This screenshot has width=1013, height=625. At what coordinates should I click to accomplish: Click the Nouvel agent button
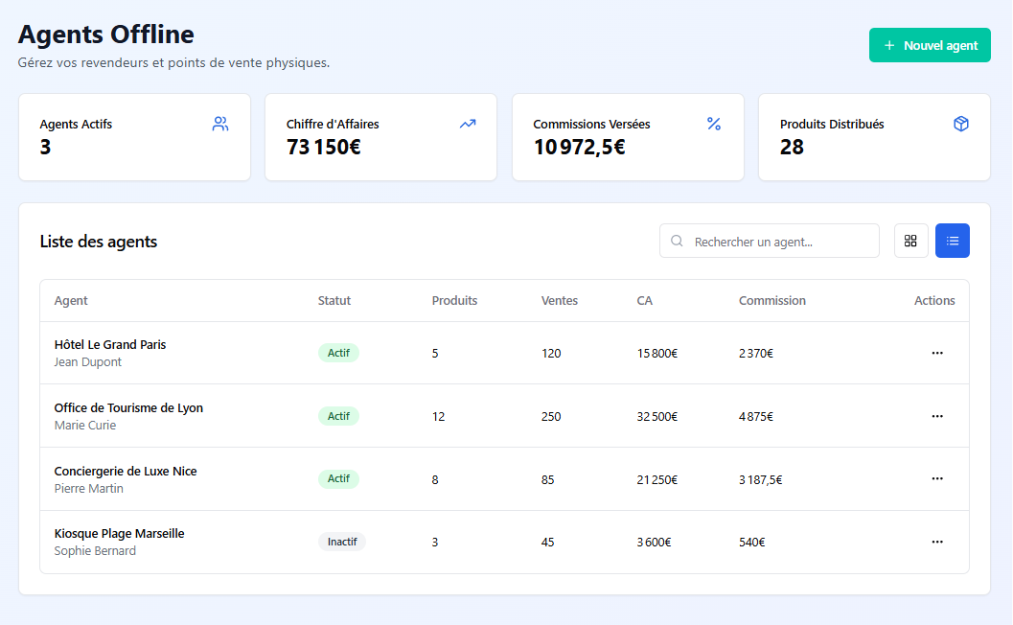(930, 45)
